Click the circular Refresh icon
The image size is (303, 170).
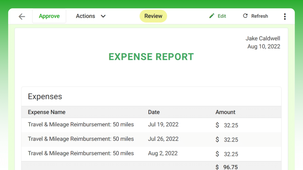[245, 16]
